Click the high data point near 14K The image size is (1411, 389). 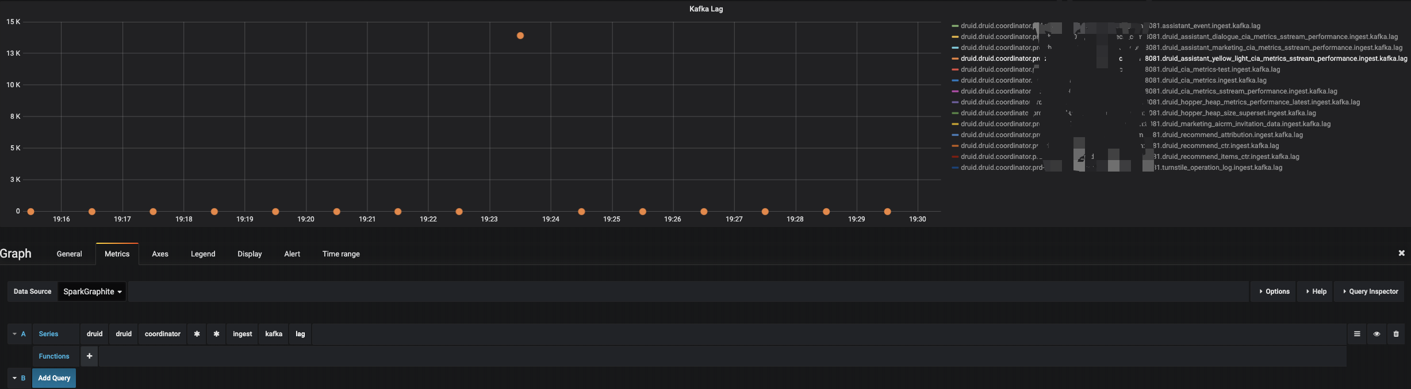point(520,36)
